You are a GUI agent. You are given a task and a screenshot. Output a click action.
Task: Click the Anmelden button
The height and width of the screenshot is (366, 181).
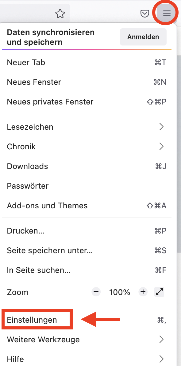pyautogui.click(x=143, y=37)
